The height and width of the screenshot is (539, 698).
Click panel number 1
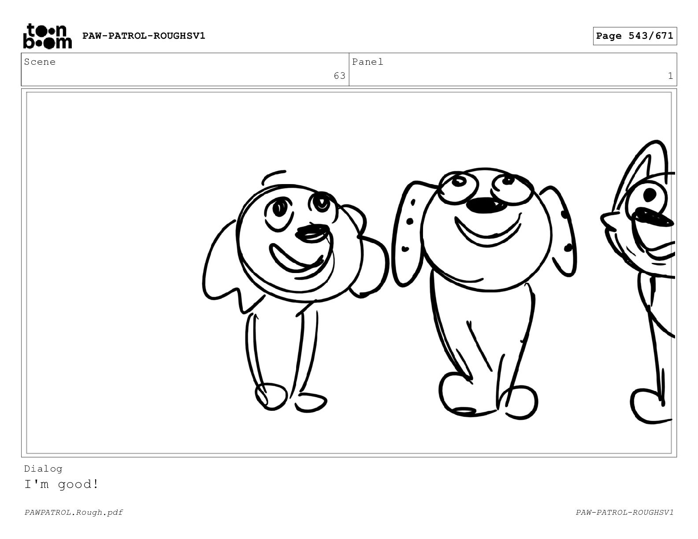point(670,76)
